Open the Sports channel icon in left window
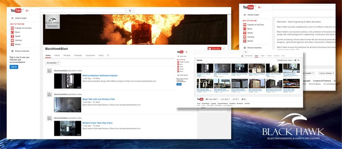Viewport: 342px width, 149px height. click(12, 36)
